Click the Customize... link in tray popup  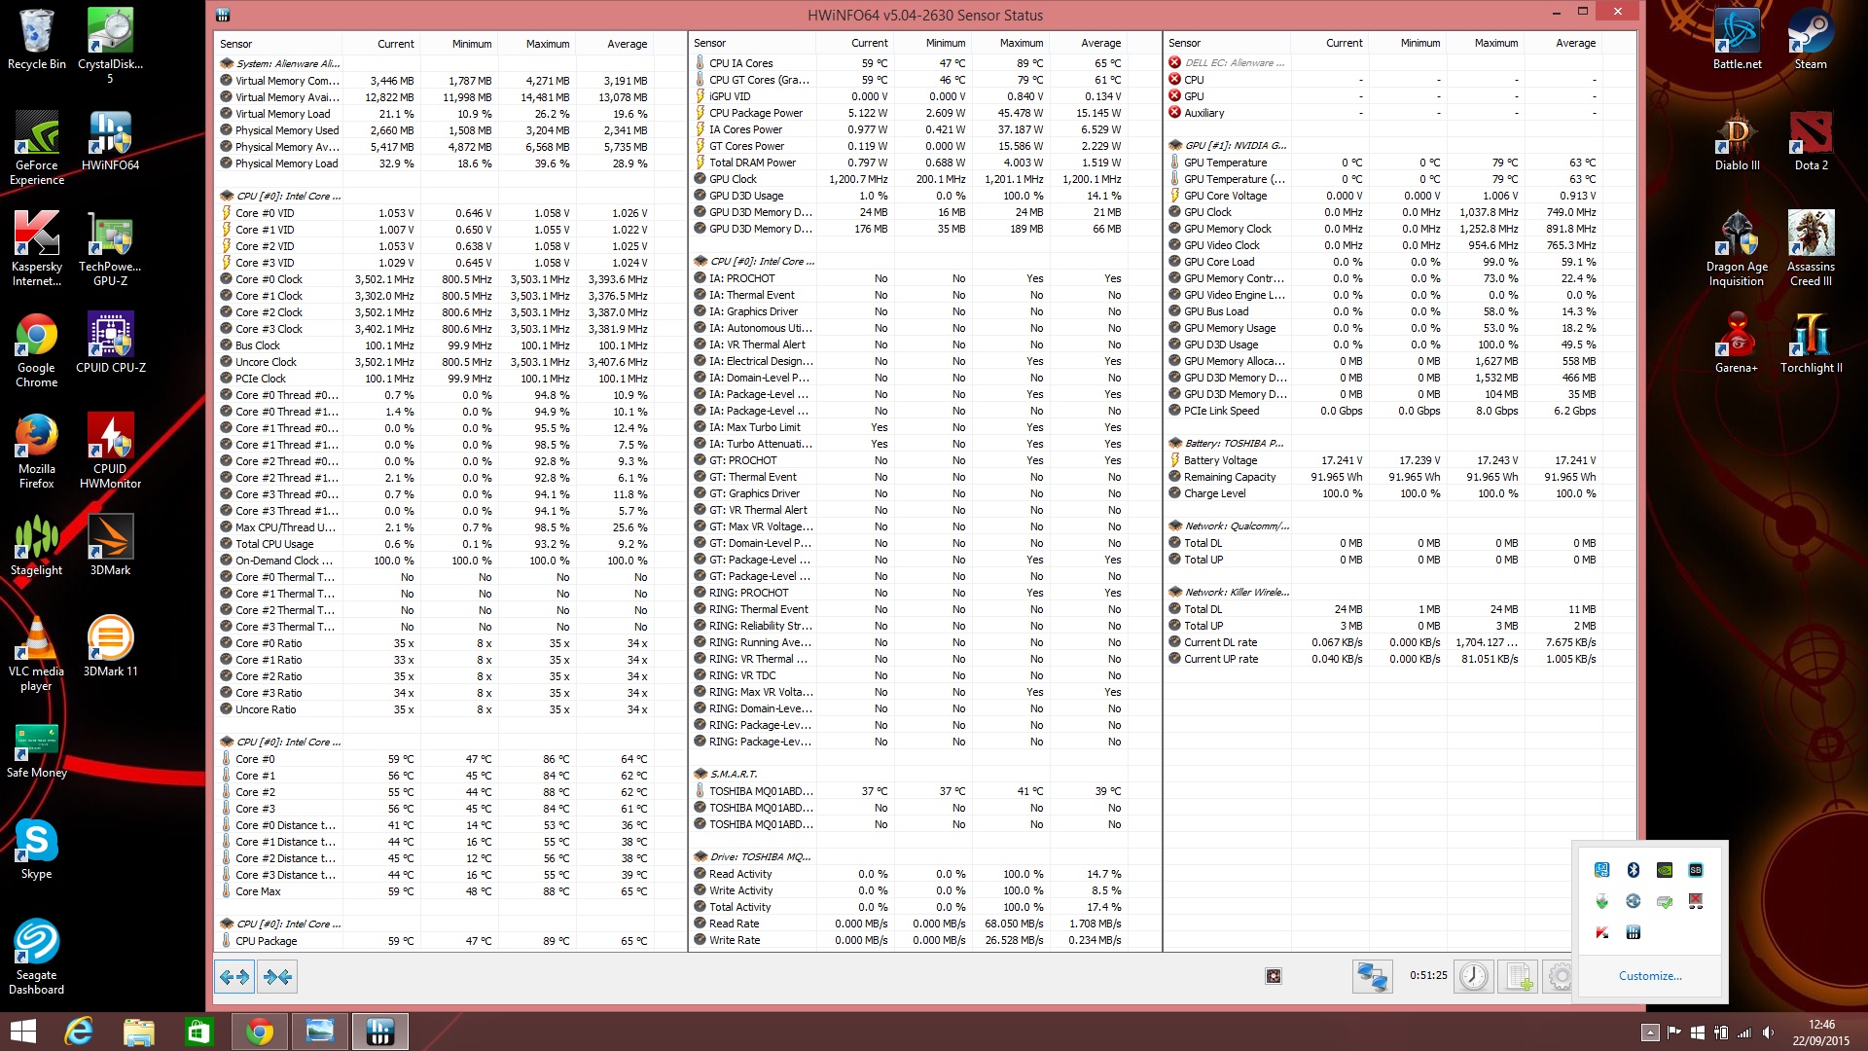[x=1650, y=976]
